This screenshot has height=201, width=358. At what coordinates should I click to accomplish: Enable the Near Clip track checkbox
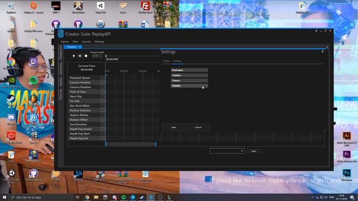(x=102, y=97)
